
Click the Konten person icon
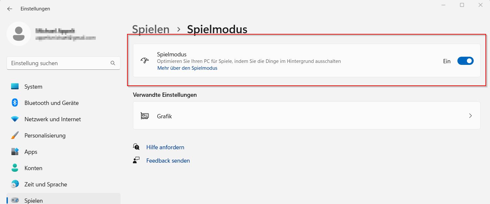click(15, 168)
